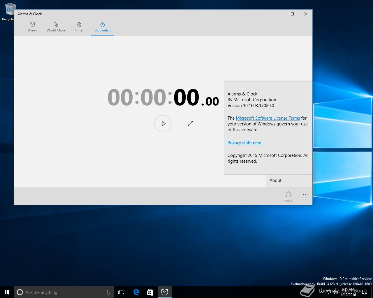Open the action center notification icon
373x298 pixels.
tap(365, 292)
